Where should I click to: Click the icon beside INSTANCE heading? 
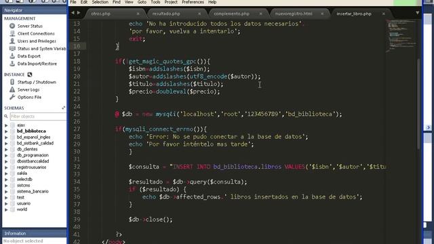pos(30,75)
